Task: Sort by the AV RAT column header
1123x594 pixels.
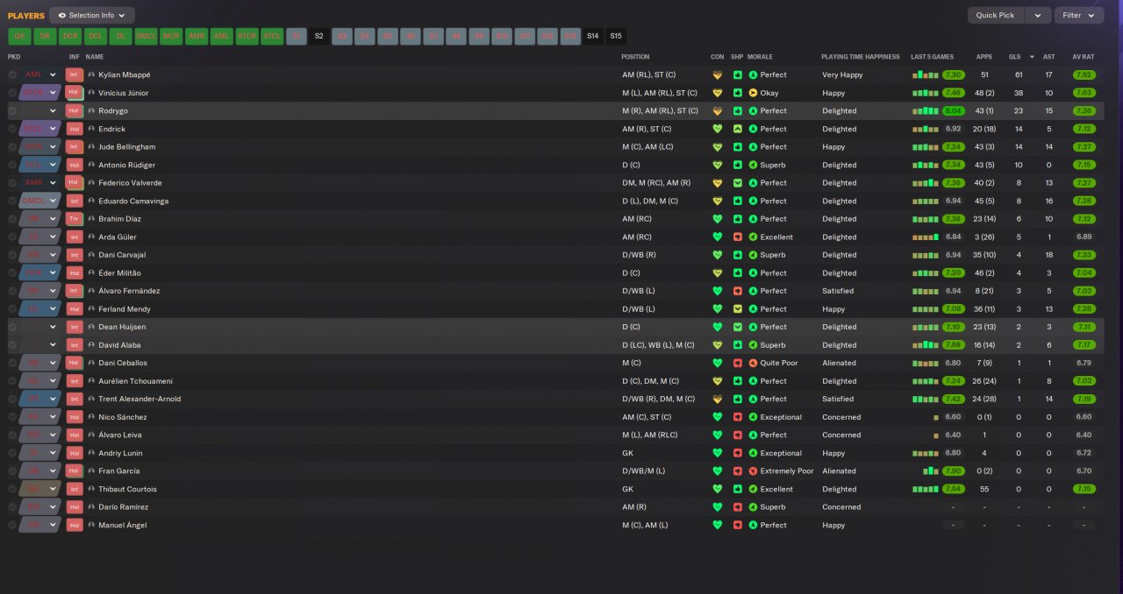Action: coord(1083,57)
